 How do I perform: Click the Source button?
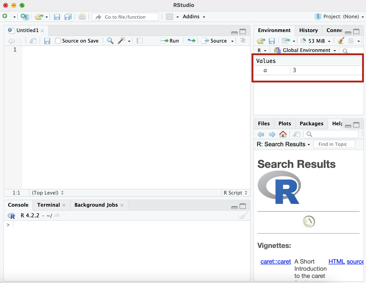(x=214, y=41)
